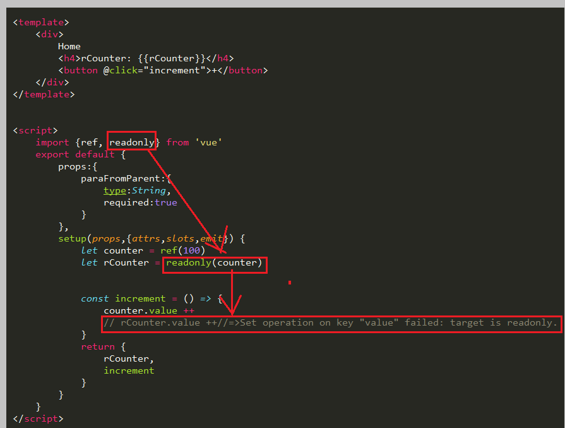Screen dimensions: 565x428
Task: Click the props:{ line
Action: point(78,167)
